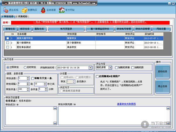Check the box for task 固定单条测试
176x132 pixels.
(x=8, y=47)
